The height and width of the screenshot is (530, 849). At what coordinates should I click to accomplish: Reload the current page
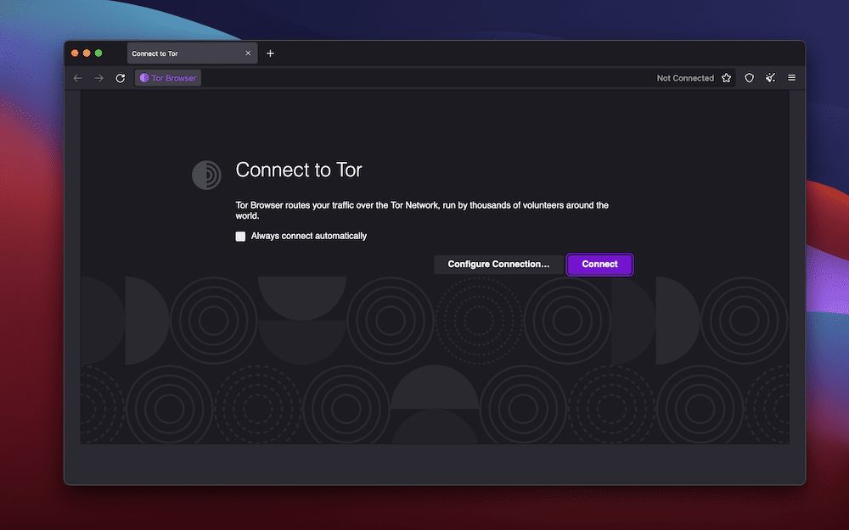120,77
